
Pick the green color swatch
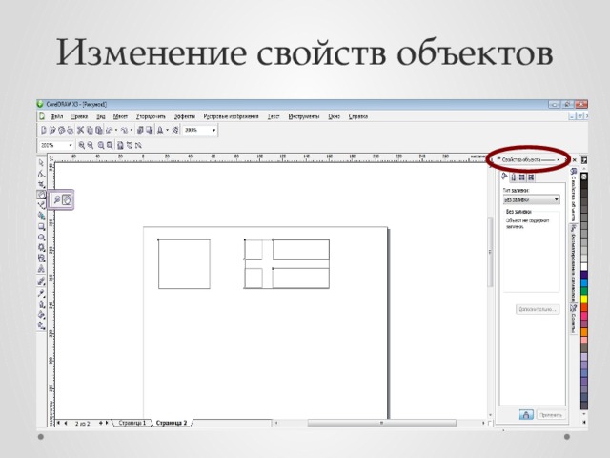[x=584, y=291]
